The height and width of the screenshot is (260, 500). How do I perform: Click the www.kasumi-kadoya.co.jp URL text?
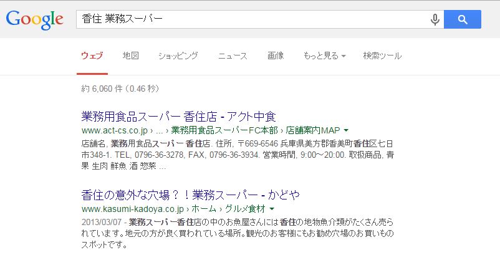point(133,209)
